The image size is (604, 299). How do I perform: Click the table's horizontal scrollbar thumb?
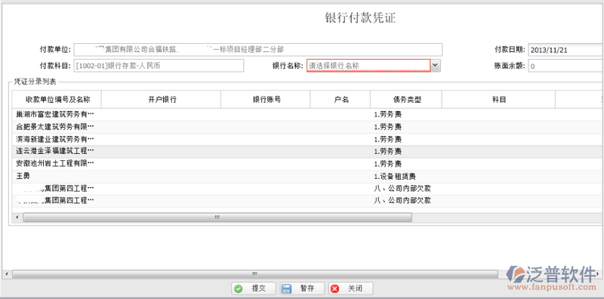point(217,217)
